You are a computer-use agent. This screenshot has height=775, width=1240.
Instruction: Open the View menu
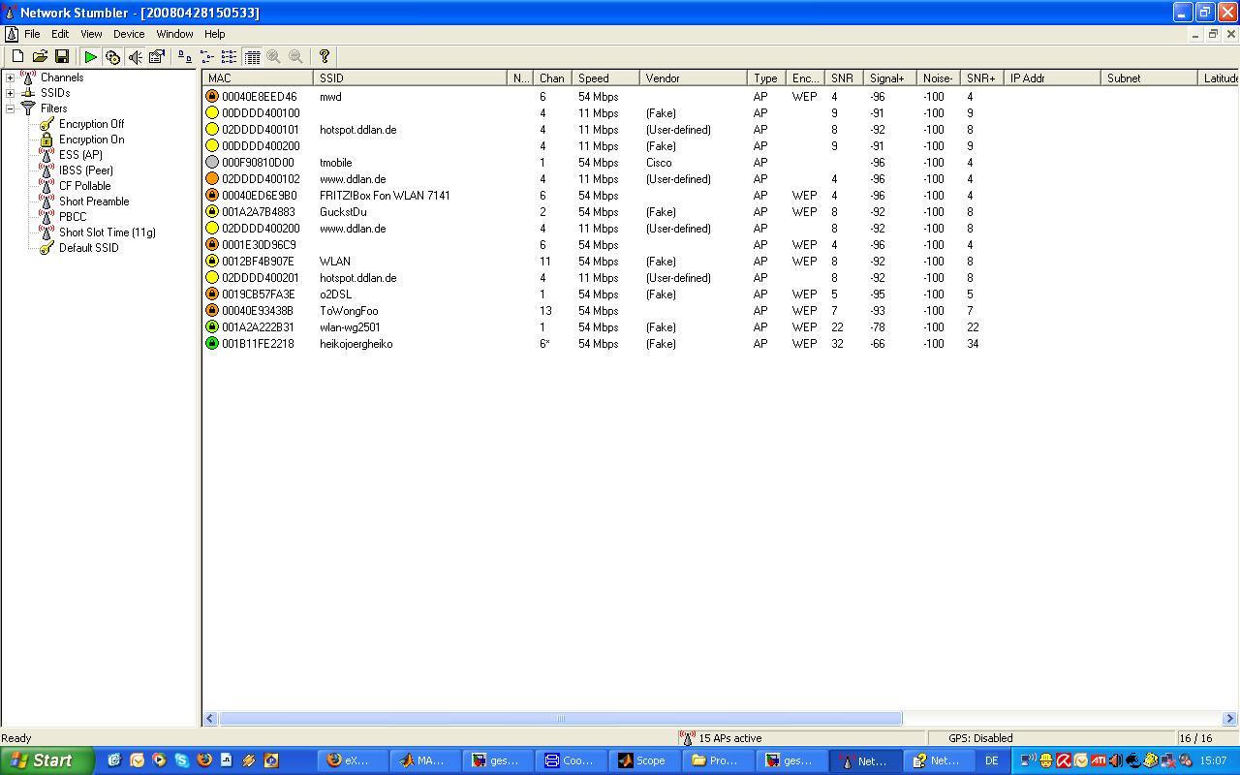(91, 34)
